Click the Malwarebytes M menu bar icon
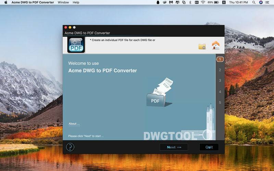Viewport: 274px width, 171px height. click(x=171, y=2)
